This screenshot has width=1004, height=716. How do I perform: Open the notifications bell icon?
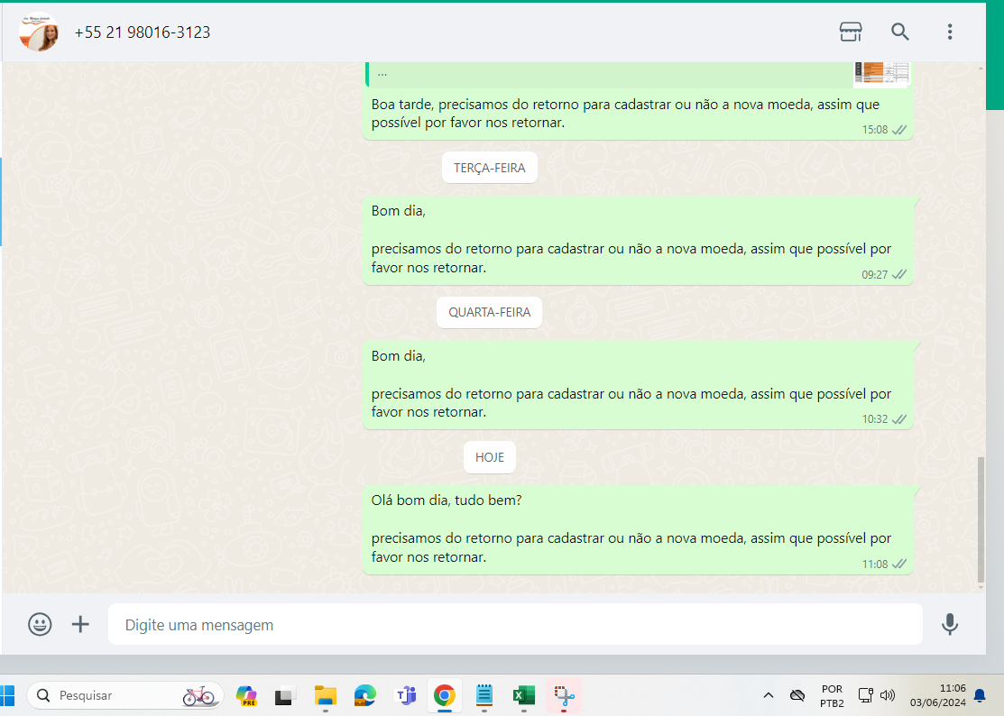pyautogui.click(x=980, y=695)
